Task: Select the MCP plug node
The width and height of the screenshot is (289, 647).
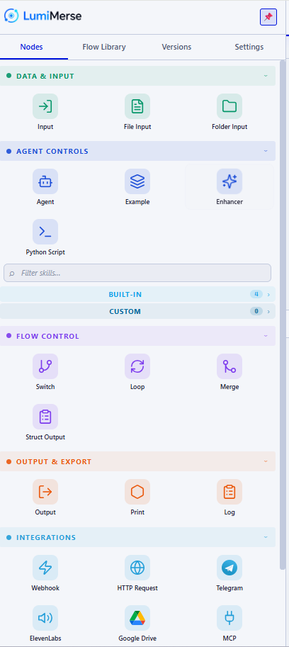Action: point(229,618)
